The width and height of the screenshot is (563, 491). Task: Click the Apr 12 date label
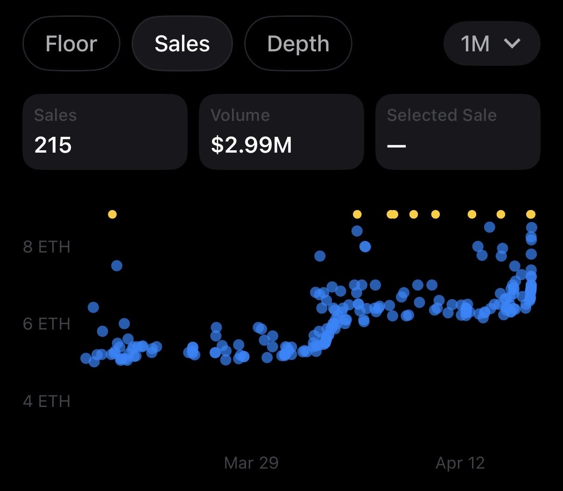click(x=460, y=463)
